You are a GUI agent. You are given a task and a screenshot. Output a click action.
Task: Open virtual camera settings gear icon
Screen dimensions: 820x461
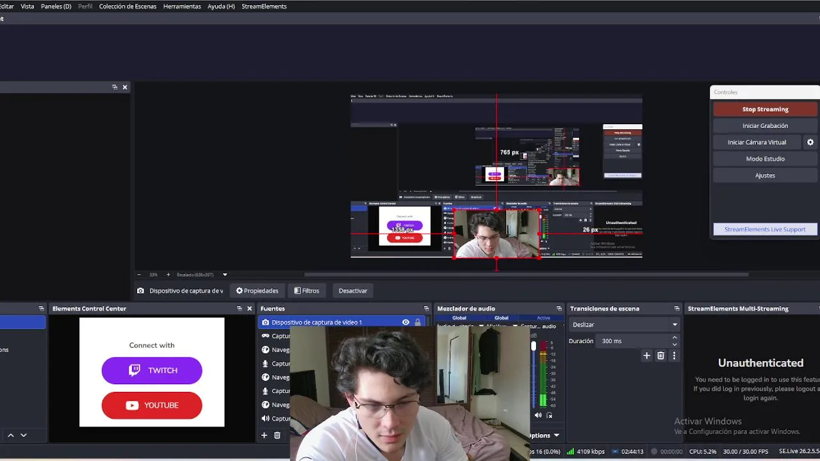tap(810, 142)
